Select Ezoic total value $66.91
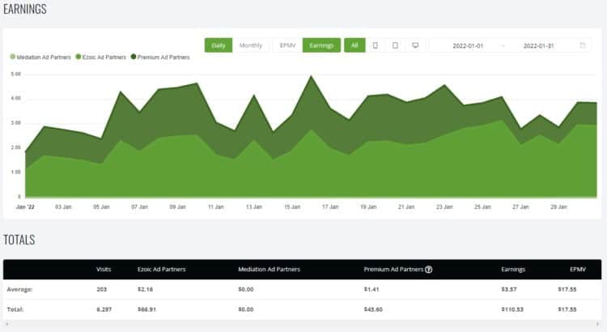The image size is (607, 332). click(146, 309)
